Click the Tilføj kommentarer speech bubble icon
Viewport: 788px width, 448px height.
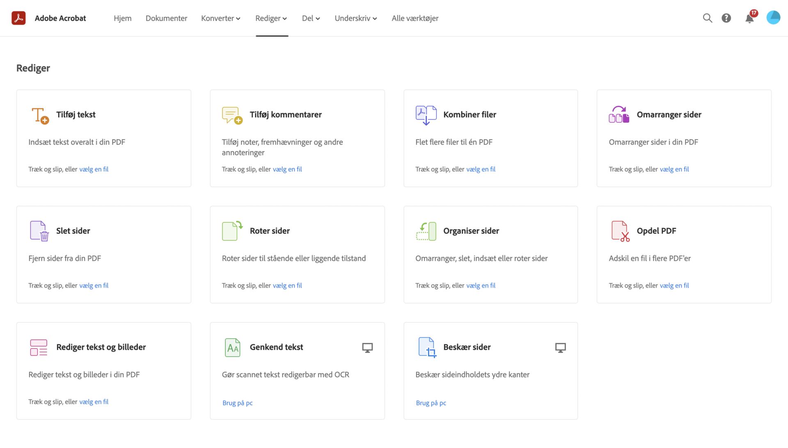coord(232,115)
